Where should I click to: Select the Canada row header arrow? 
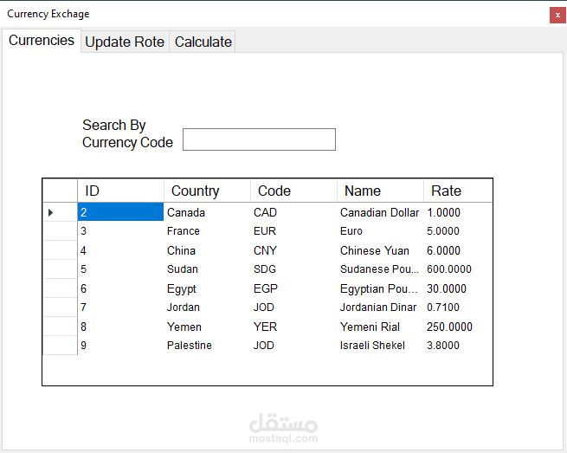tap(60, 212)
